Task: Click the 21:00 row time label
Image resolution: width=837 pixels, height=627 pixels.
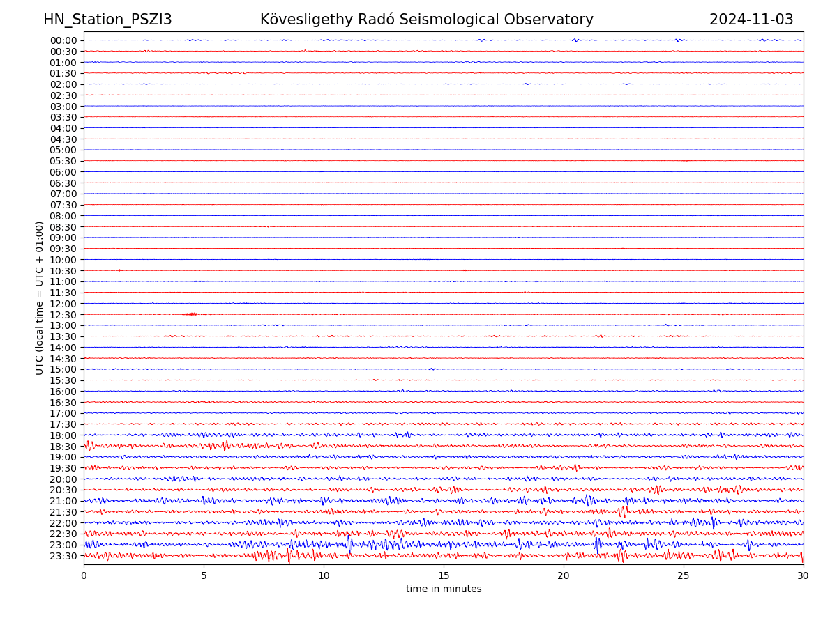Action: click(63, 501)
